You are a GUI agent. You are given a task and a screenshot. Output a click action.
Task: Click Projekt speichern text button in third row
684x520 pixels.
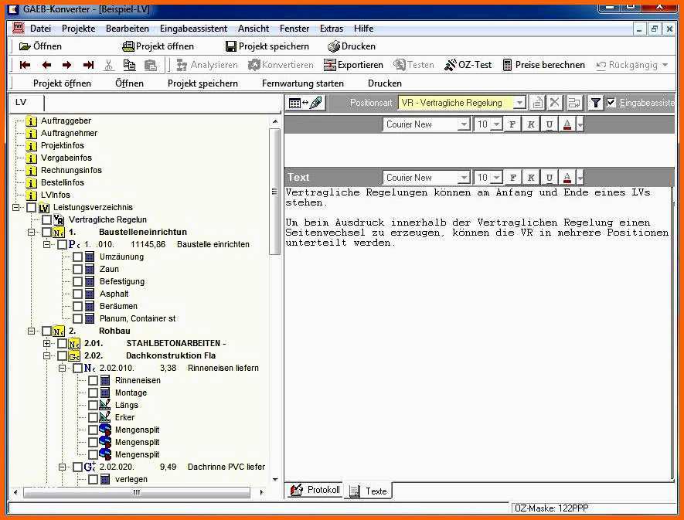point(202,83)
